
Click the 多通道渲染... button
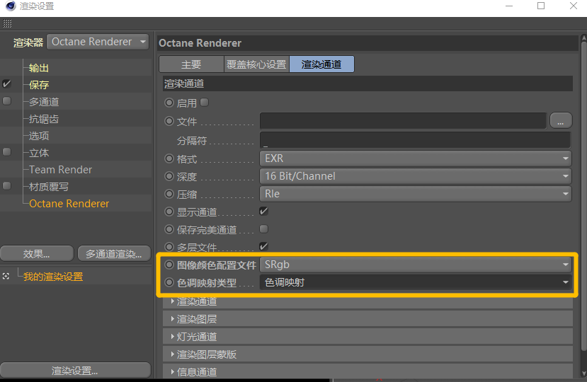tap(114, 254)
